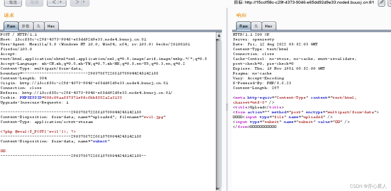The width and height of the screenshot is (391, 191).
Task: Click the request pane scrollbar up arrow
Action: [x=219, y=35]
